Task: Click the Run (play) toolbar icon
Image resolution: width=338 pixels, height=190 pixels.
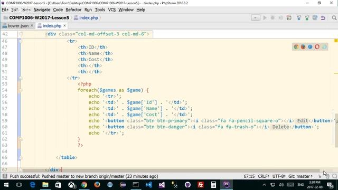Action: tap(265, 17)
